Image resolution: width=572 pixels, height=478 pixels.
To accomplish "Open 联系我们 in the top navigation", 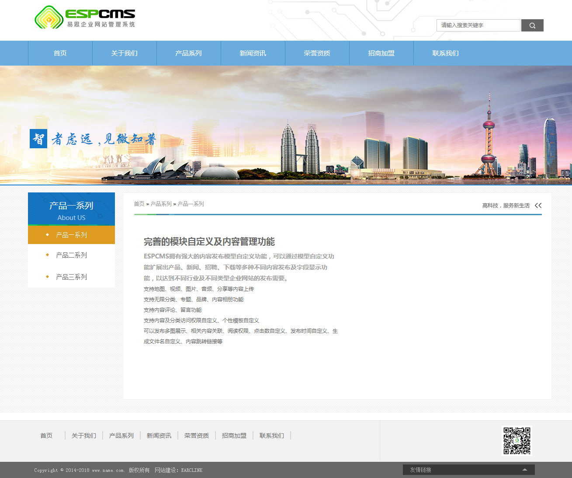I will [x=446, y=53].
